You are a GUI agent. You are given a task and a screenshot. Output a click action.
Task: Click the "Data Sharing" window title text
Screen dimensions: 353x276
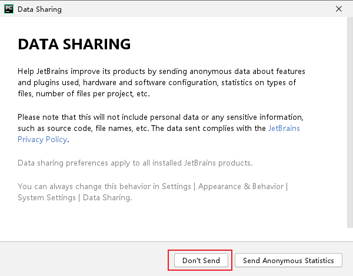click(x=39, y=9)
